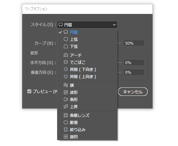This screenshot has height=146, width=178.
Task: Click the カーブ 50% value field
Action: click(x=134, y=43)
